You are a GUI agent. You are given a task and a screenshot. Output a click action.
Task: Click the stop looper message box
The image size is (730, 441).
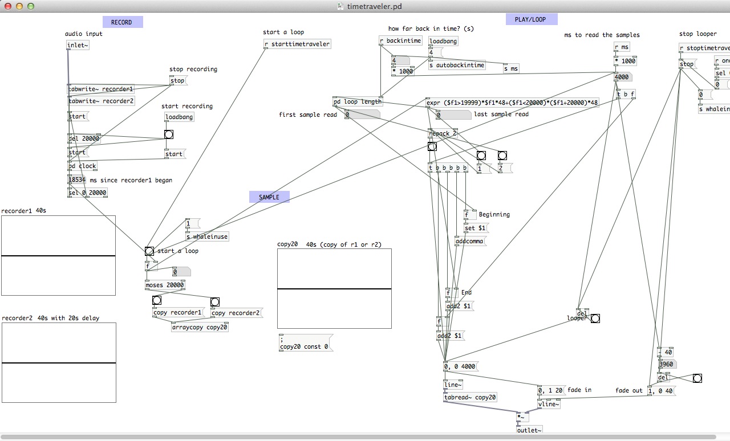pos(687,64)
